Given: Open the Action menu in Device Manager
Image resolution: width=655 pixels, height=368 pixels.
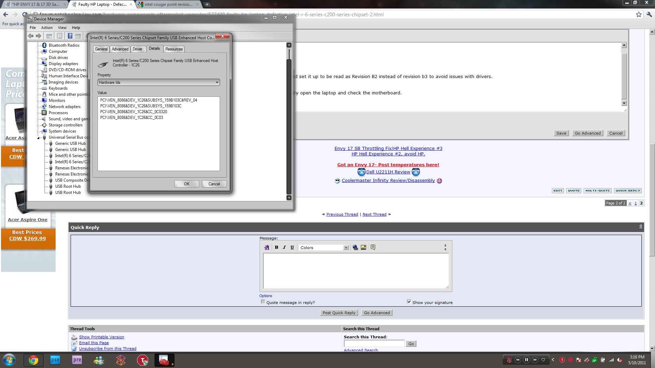Looking at the screenshot, I should coord(47,28).
